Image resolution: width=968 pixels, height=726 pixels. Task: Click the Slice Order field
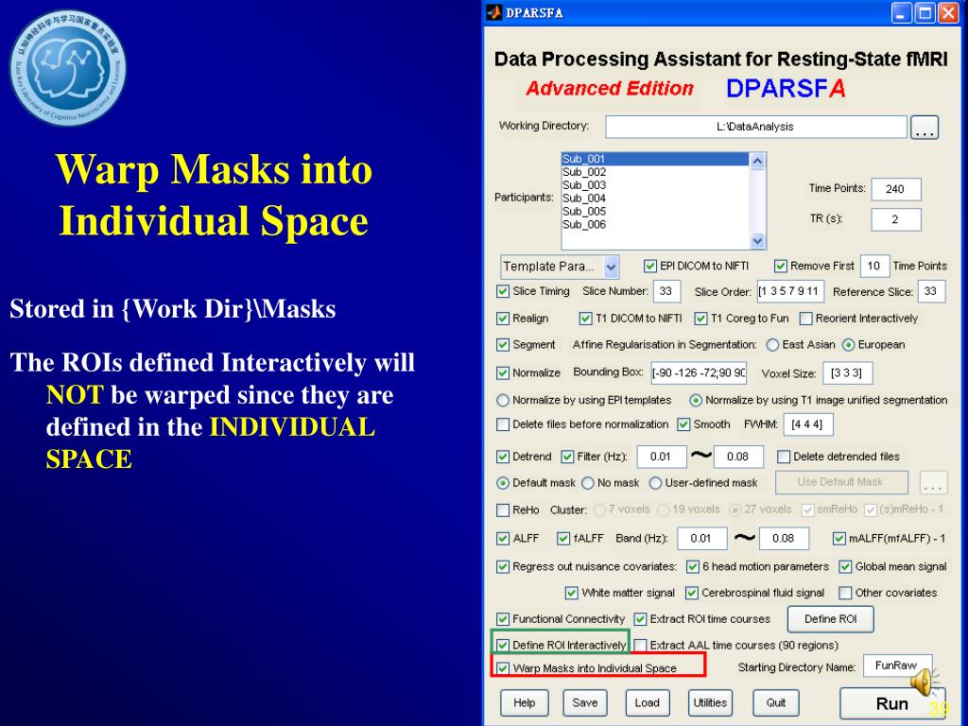[791, 291]
